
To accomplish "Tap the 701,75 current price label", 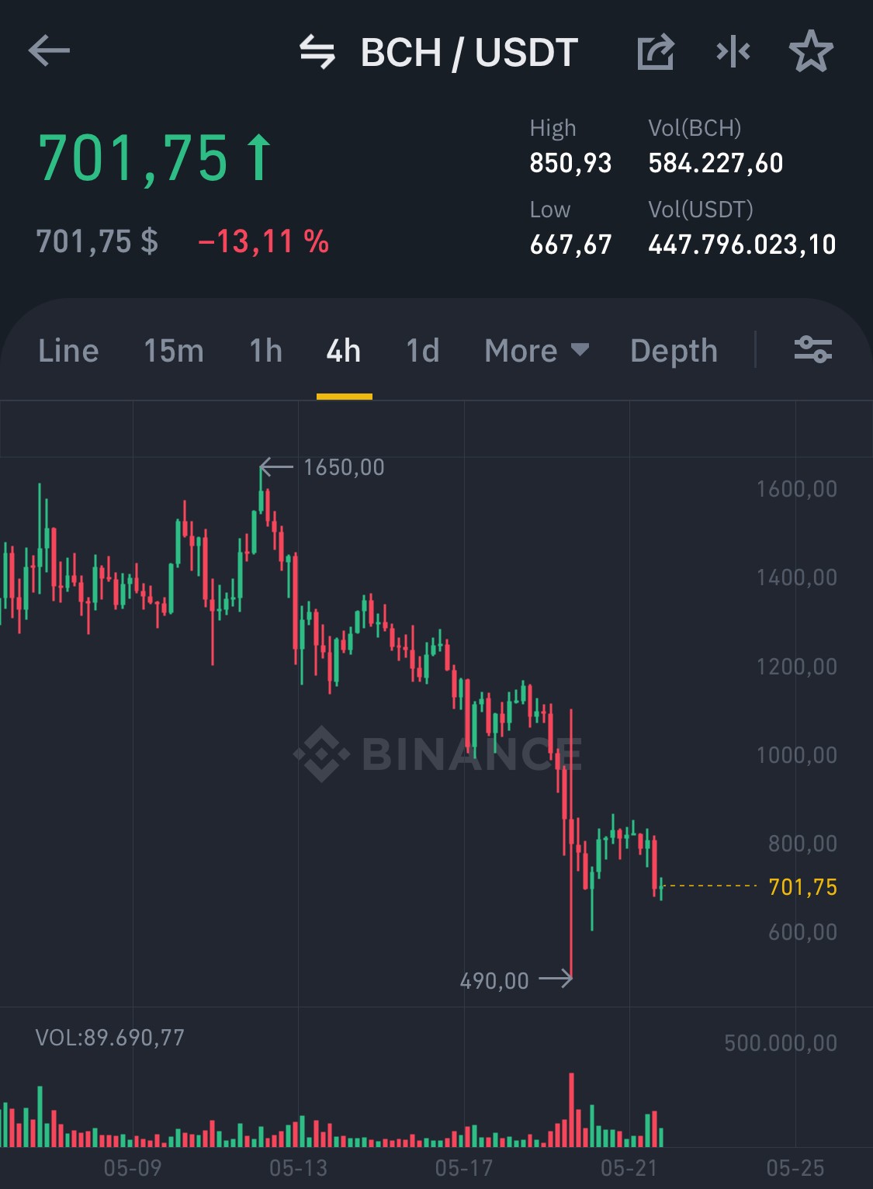I will coord(802,887).
